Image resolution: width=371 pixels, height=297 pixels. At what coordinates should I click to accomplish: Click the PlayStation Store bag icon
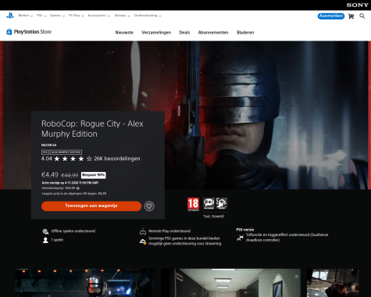pyautogui.click(x=9, y=32)
